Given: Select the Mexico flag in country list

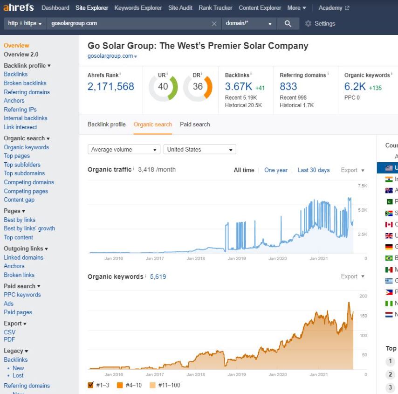Looking at the screenshot, I should 389,270.
